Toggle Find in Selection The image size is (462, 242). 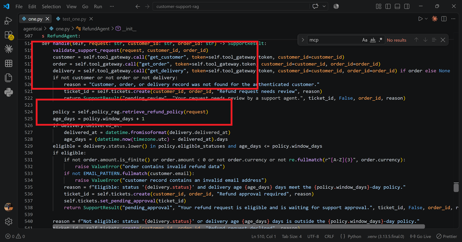click(x=434, y=40)
